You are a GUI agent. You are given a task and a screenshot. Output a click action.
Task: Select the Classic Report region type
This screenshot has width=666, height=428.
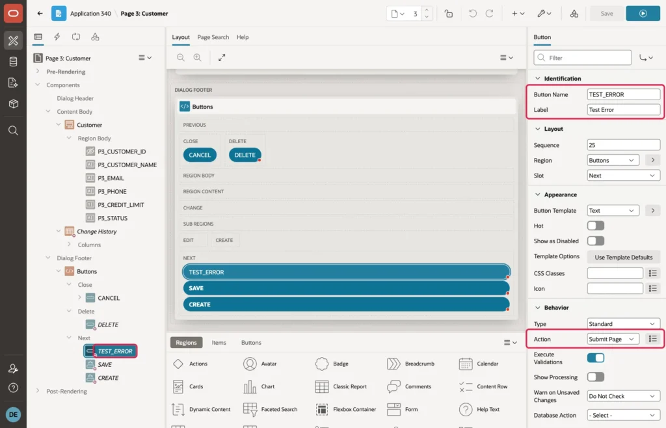[x=341, y=387]
